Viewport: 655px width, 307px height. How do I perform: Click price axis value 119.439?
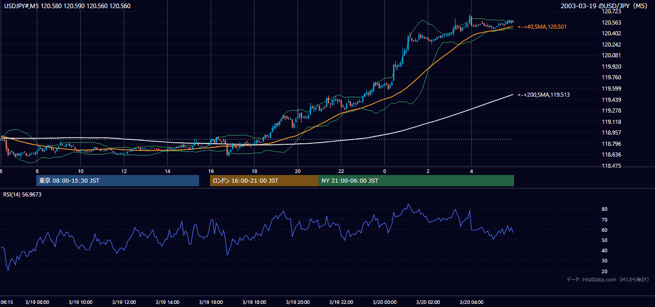click(x=612, y=100)
